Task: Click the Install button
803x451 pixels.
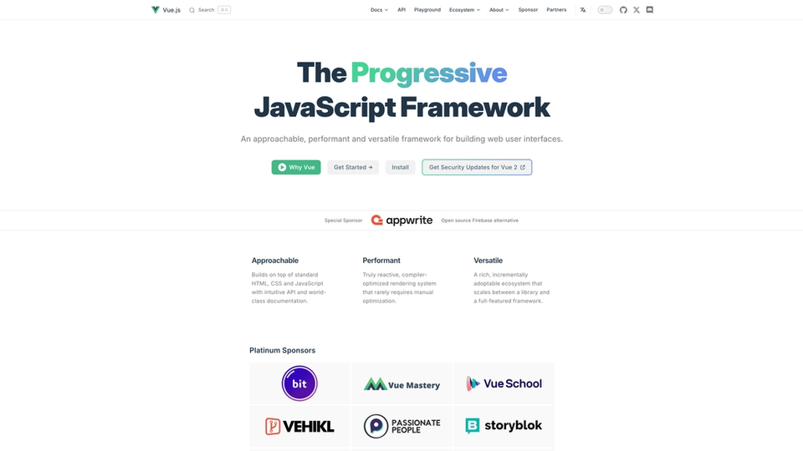Action: pos(400,167)
